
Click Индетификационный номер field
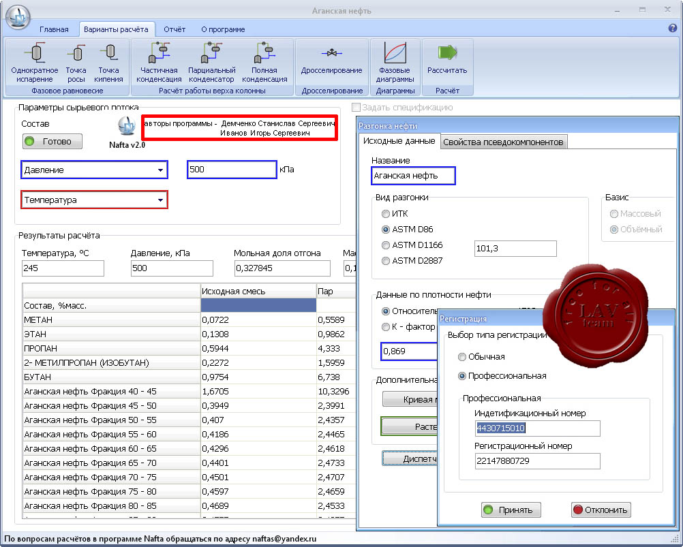pos(538,428)
